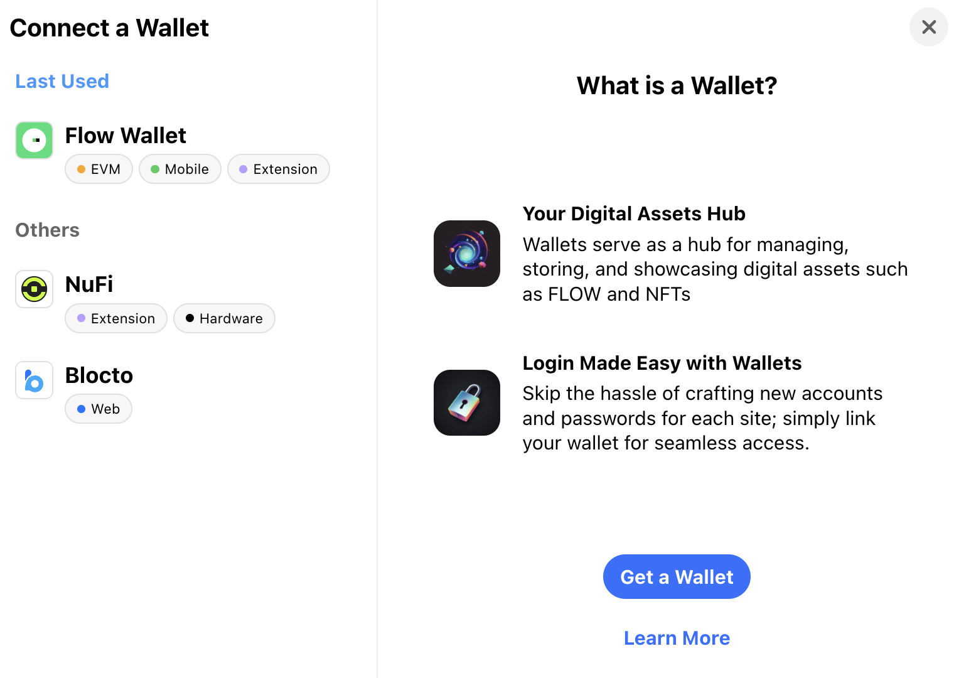Open the Mobile badge under Flow Wallet
Viewport: 954px width, 678px height.
[180, 169]
